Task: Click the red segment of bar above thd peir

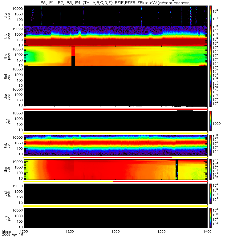Action: [160, 182]
